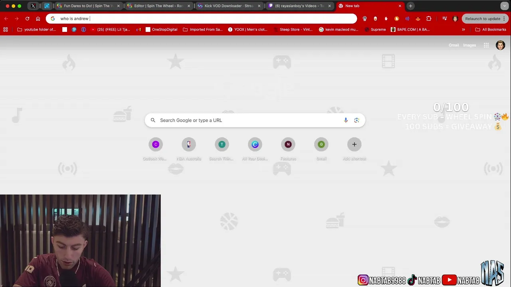Open the blank white page bookmark

click(x=65, y=29)
